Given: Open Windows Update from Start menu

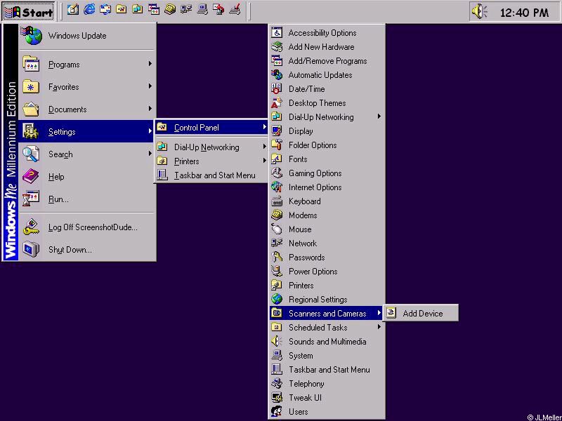Looking at the screenshot, I should coord(87,36).
